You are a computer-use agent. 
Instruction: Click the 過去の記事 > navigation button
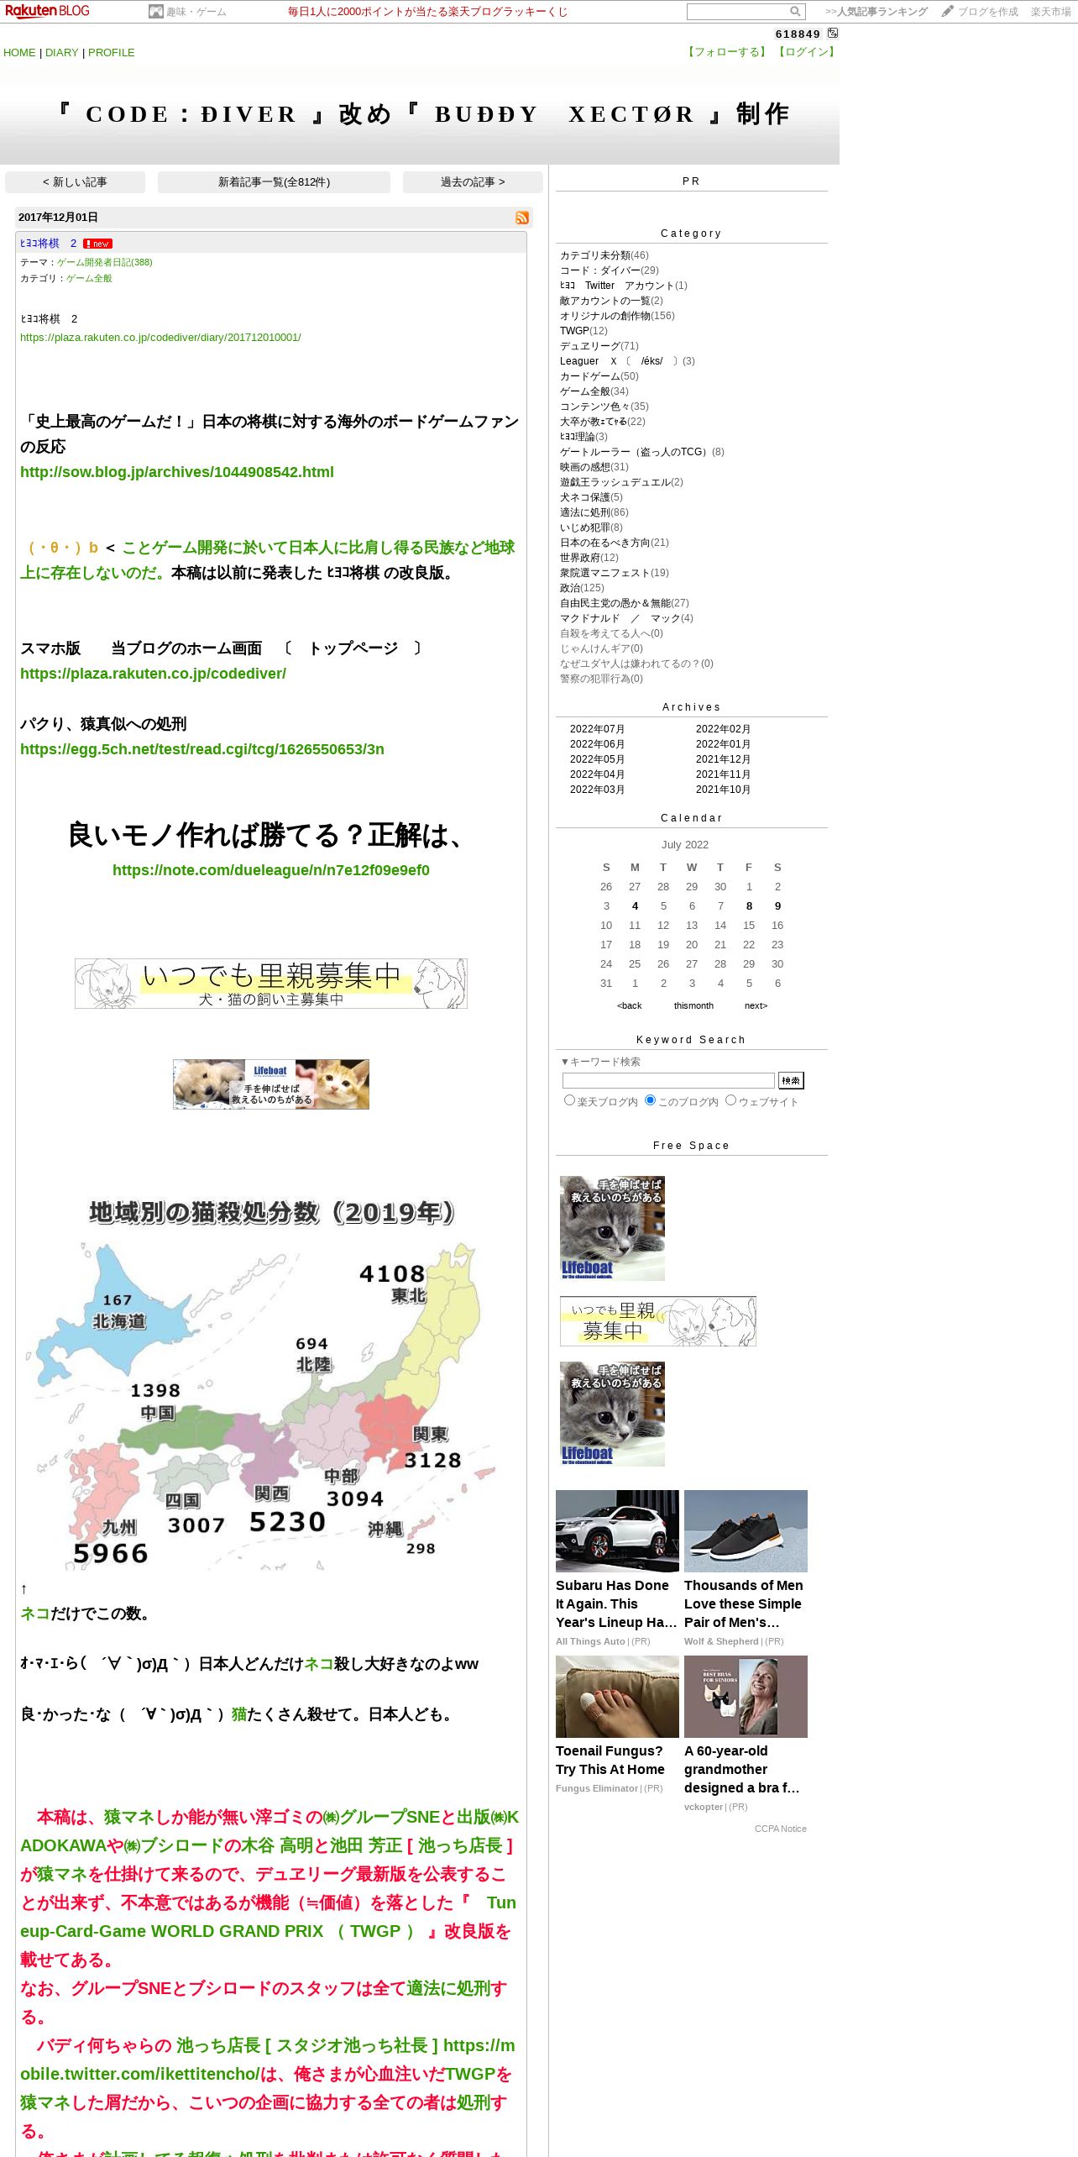point(473,182)
